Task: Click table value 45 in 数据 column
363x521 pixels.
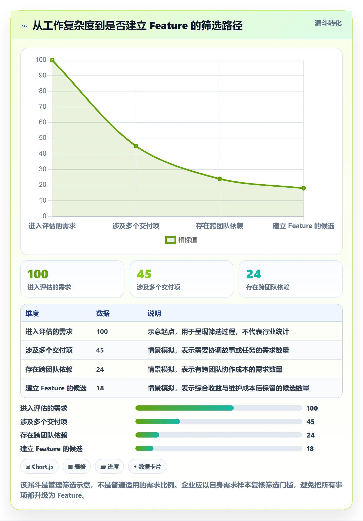Action: tap(100, 350)
